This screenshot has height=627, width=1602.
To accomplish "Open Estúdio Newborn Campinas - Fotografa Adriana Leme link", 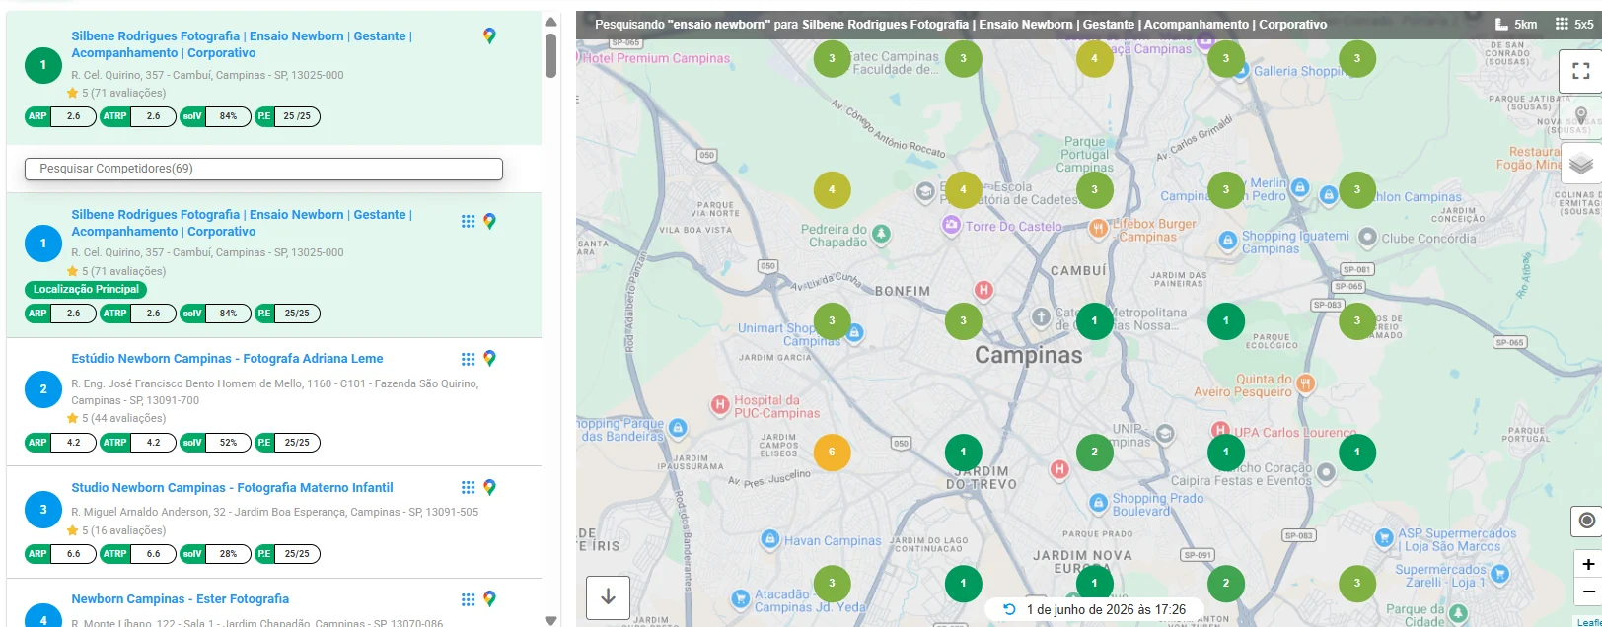I will 227,359.
